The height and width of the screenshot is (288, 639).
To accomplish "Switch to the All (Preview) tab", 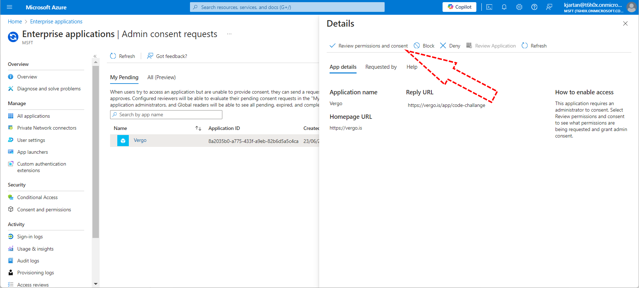I will point(162,77).
